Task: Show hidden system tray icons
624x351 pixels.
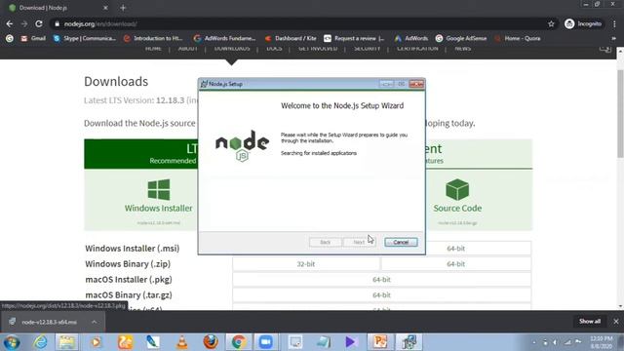Action: point(534,342)
